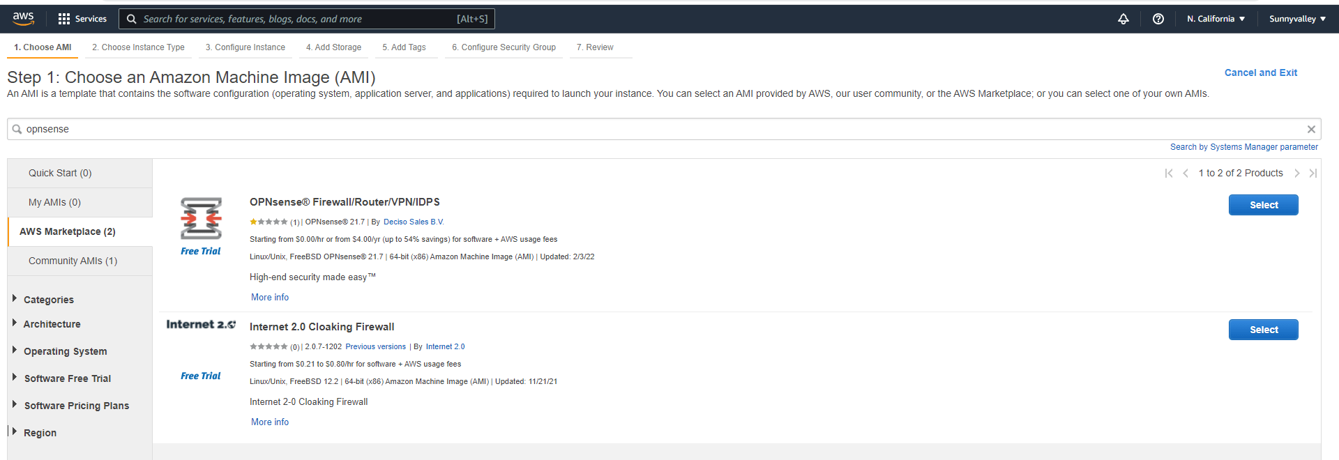Screen dimensions: 1339x460
Task: Click the 1 to 2 of 2 Products text
Action: pyautogui.click(x=1241, y=173)
